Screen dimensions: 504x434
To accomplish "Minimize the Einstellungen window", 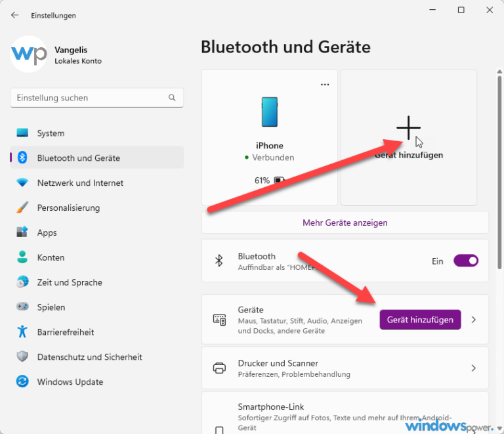I will [432, 10].
